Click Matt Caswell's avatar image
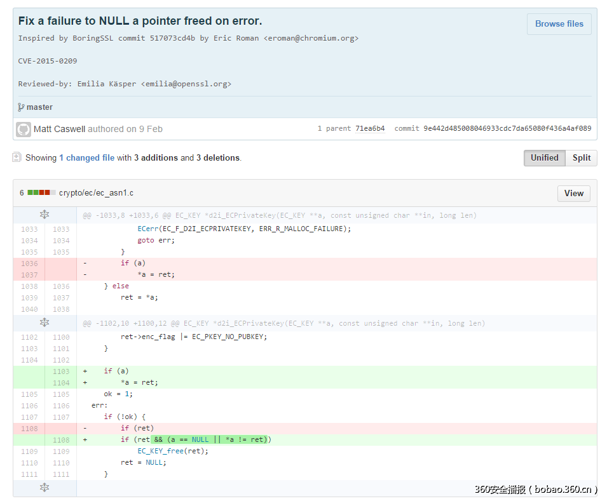 coord(24,129)
